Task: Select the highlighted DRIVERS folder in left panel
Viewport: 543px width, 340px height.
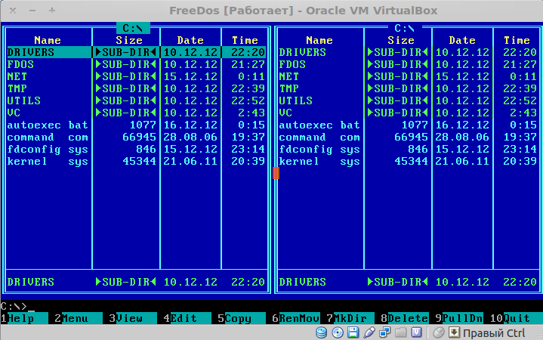Action: [137, 52]
